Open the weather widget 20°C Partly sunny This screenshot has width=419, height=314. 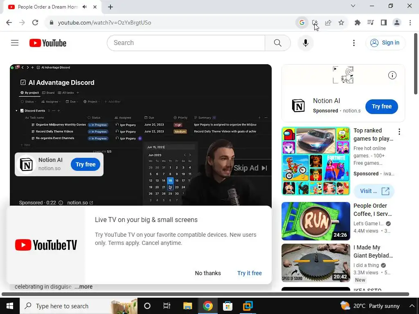(x=370, y=306)
